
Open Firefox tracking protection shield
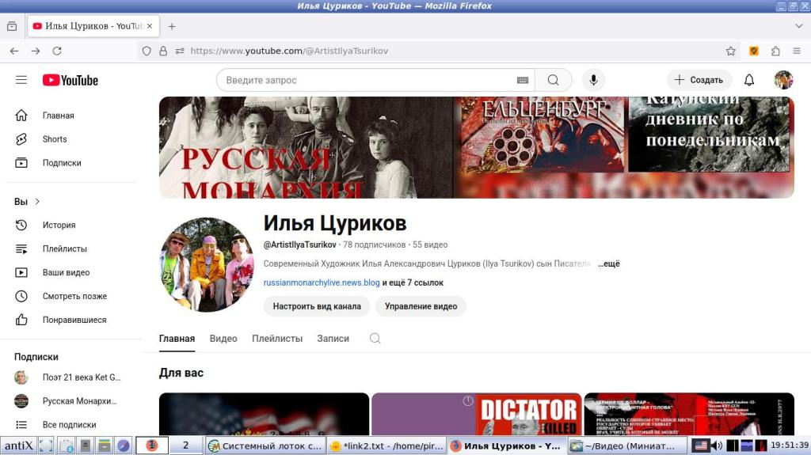[147, 51]
